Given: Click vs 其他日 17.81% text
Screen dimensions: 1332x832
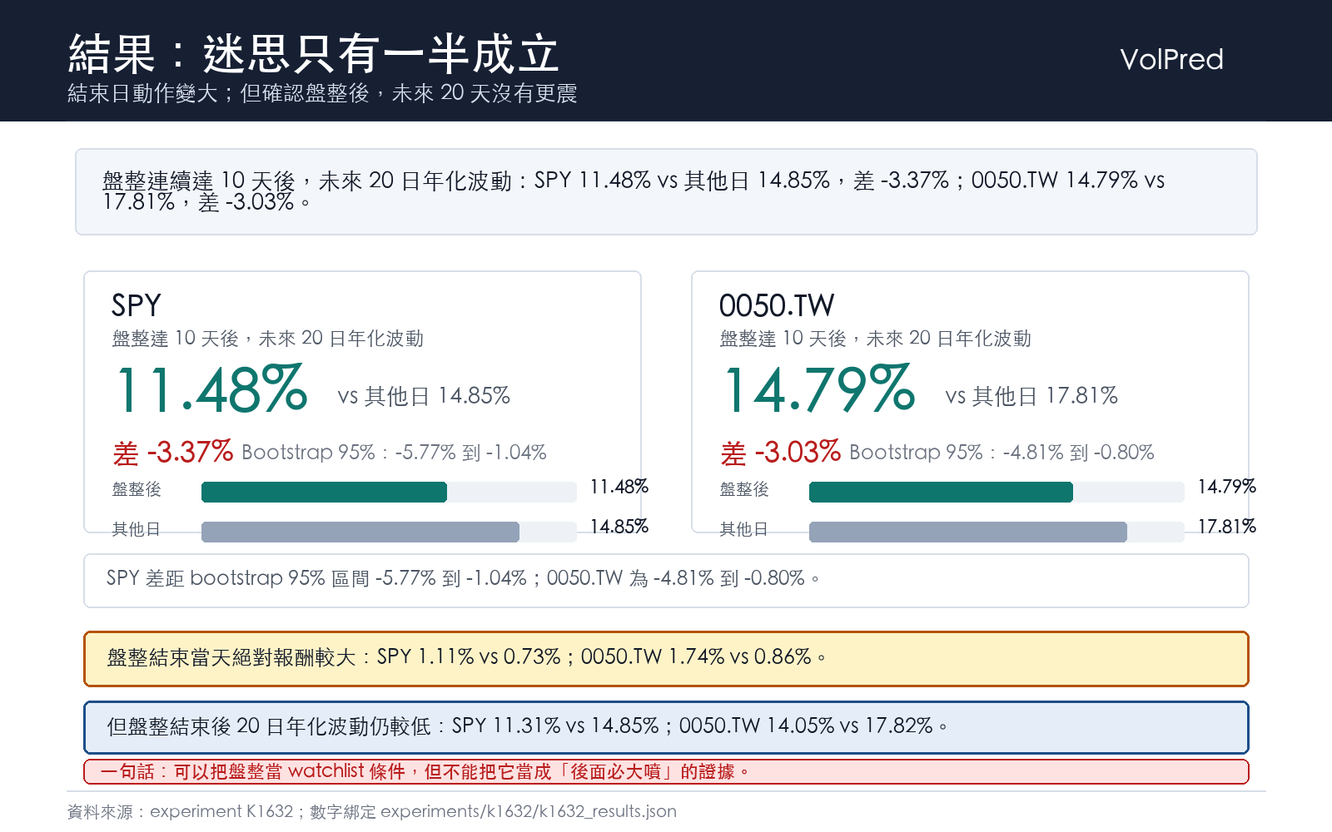Looking at the screenshot, I should (x=1031, y=396).
